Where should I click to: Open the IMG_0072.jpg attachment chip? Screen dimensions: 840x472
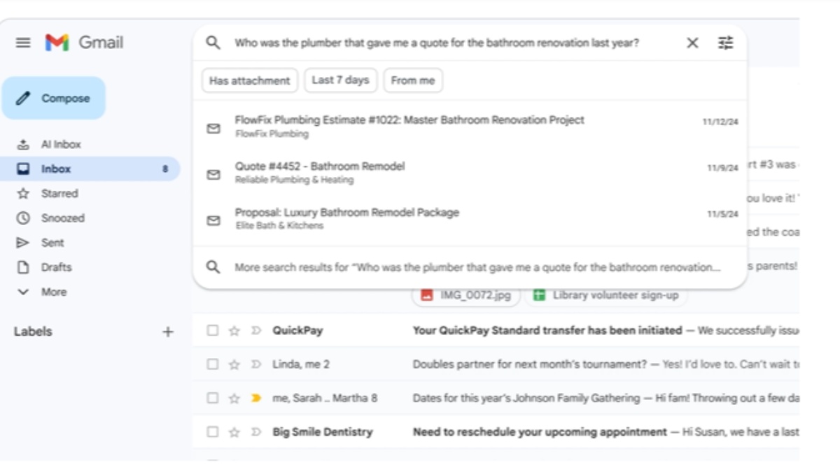click(467, 295)
